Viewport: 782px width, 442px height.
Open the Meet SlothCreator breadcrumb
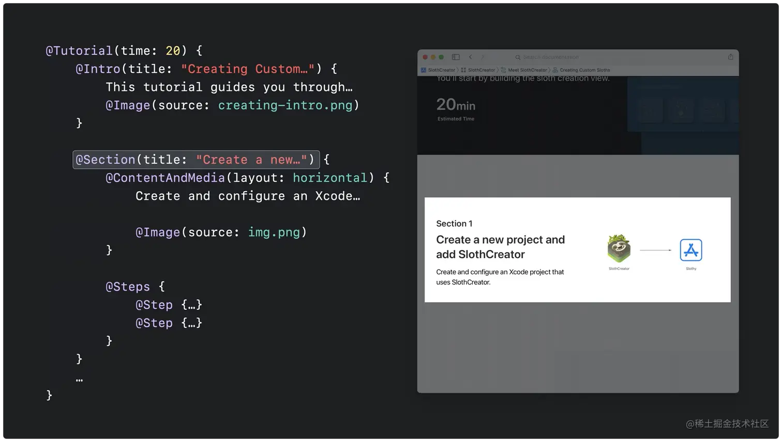524,70
